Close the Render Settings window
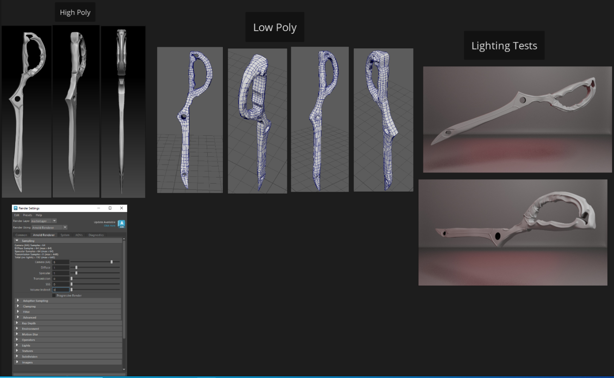The height and width of the screenshot is (378, 614). tap(122, 208)
